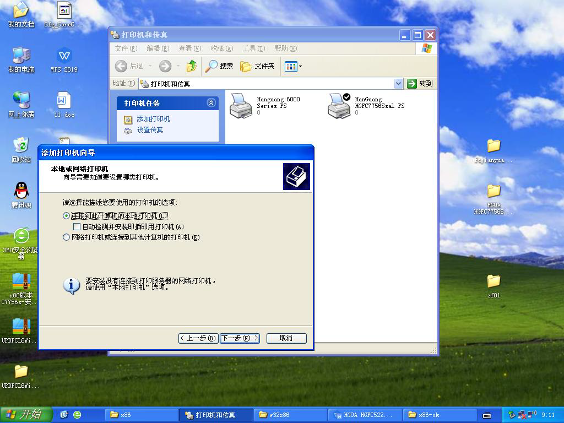Open the 网上邻居 desktop icon

click(21, 105)
